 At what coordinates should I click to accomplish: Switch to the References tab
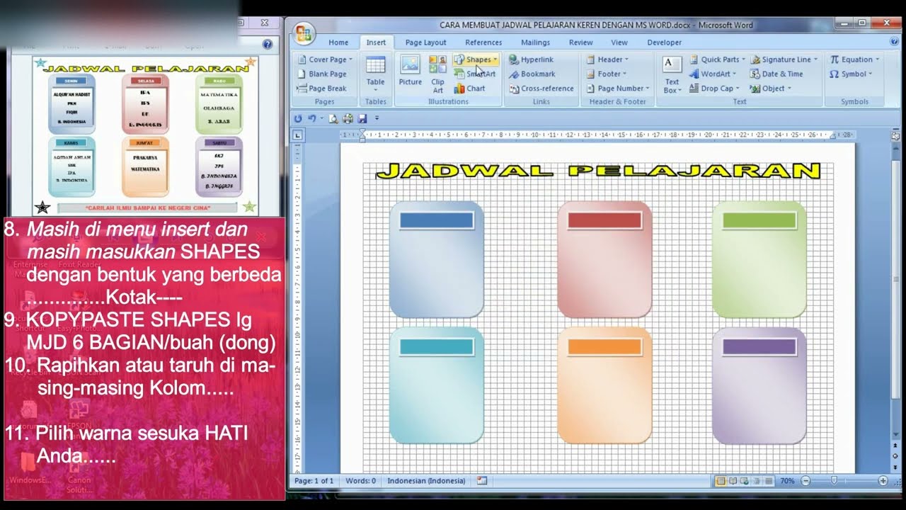[483, 42]
